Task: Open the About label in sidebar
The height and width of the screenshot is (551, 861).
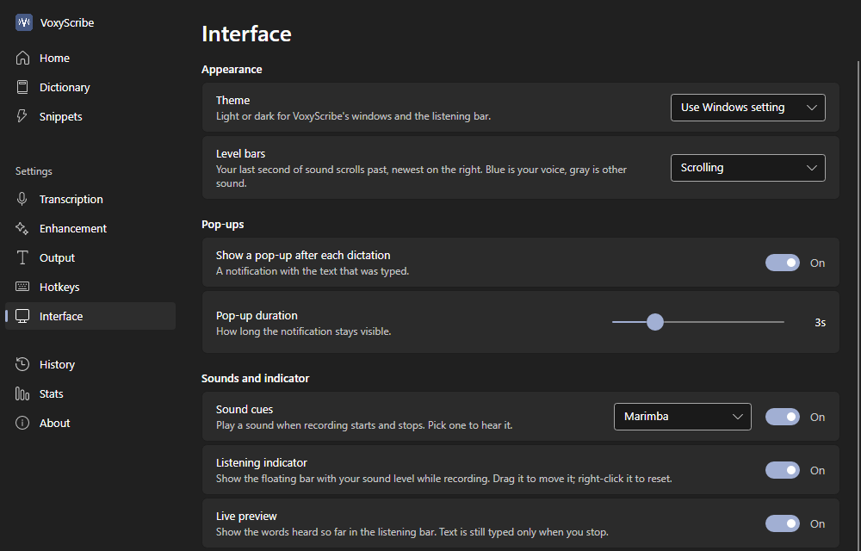Action: click(54, 423)
